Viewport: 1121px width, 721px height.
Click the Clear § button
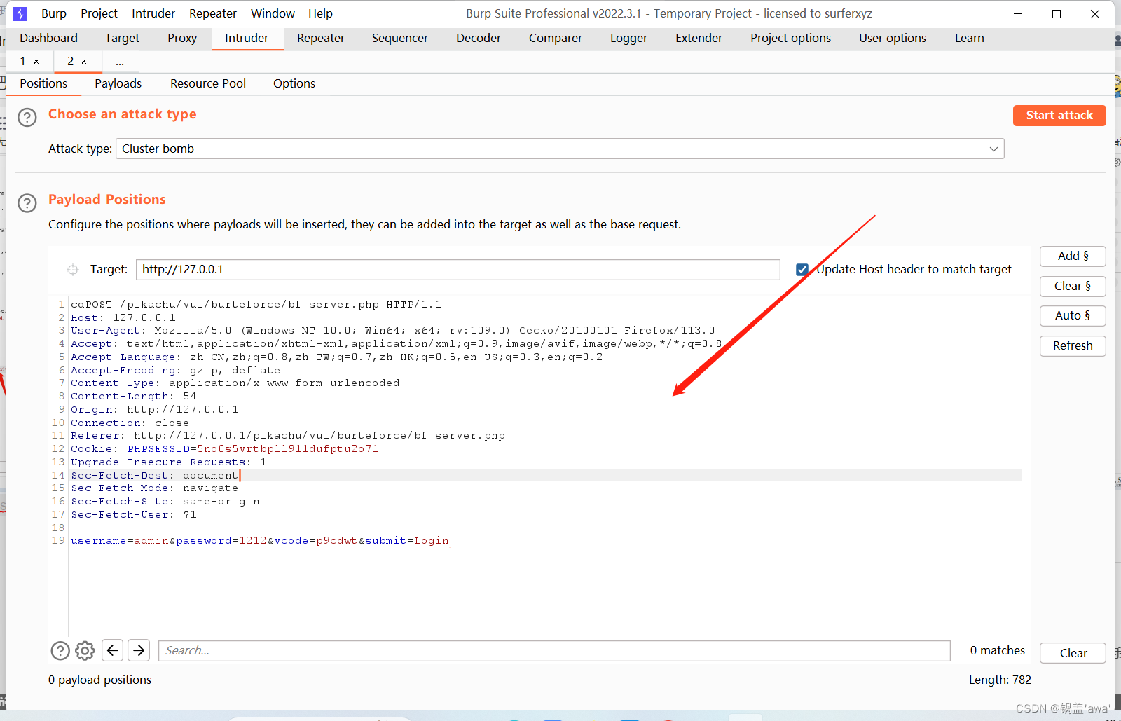point(1073,286)
